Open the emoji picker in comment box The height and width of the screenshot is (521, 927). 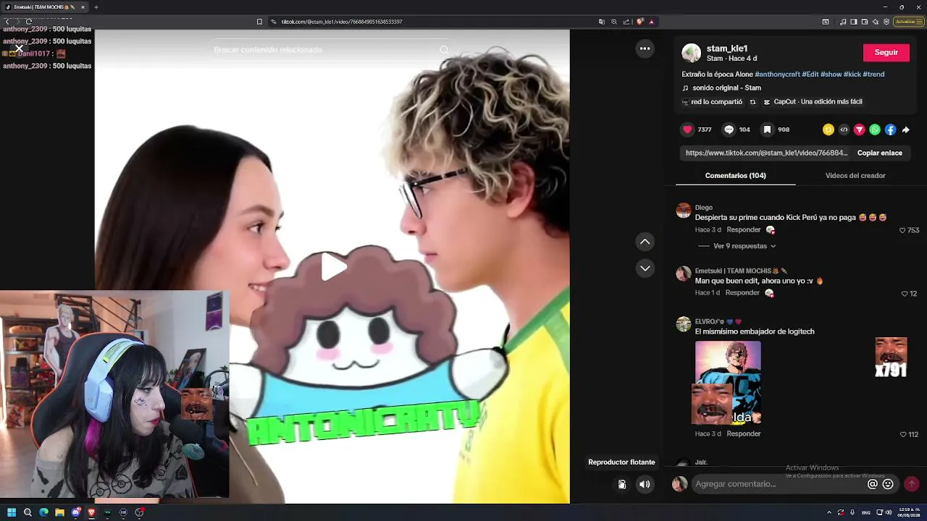(x=888, y=484)
